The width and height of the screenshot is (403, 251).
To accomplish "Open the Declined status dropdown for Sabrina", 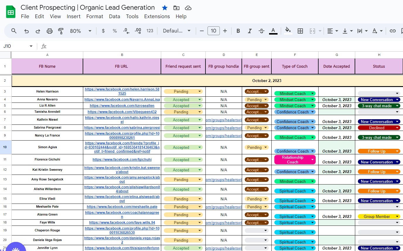I will click(x=397, y=128).
